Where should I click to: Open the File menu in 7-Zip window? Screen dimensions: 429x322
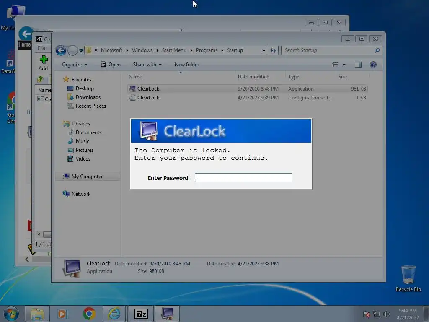pyautogui.click(x=41, y=48)
